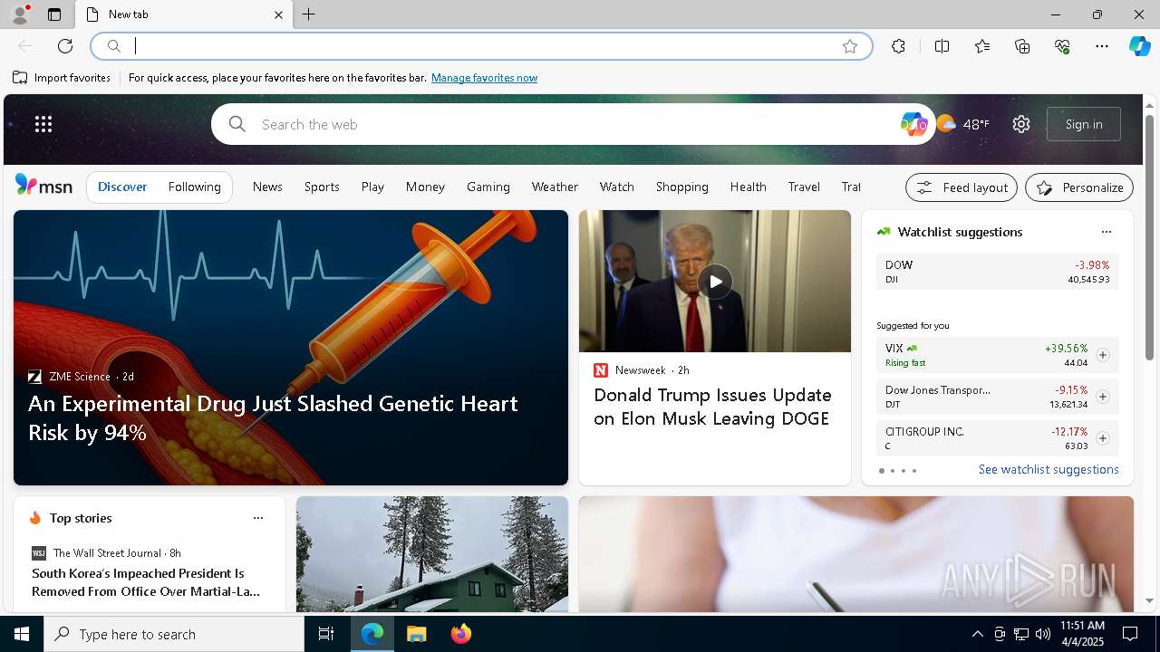The image size is (1160, 652).
Task: Add CITIGROUP INC. to watchlist
Action: (x=1103, y=438)
